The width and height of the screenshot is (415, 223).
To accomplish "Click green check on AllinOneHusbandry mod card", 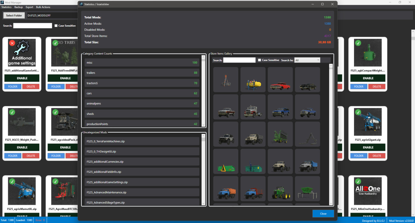I will pyautogui.click(x=358, y=181).
